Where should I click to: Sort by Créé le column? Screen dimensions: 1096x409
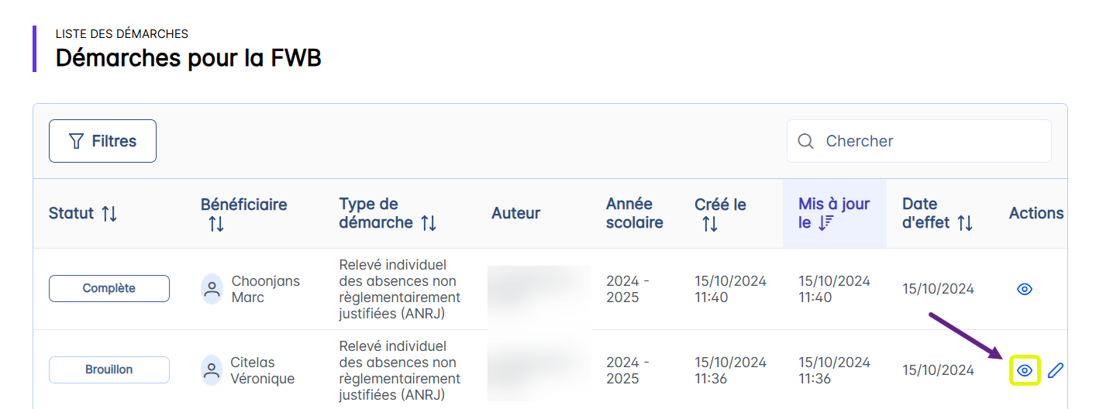pos(710,224)
